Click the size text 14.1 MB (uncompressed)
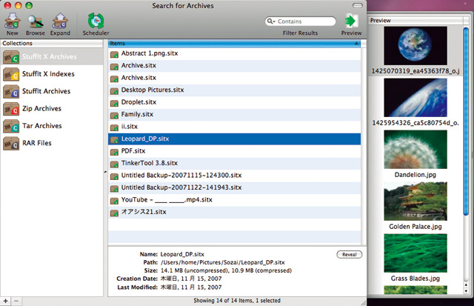 point(195,270)
